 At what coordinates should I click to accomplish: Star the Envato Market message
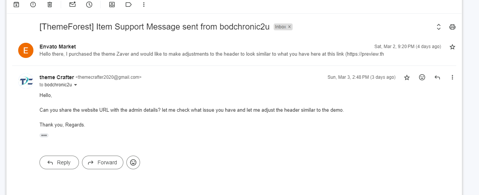[452, 47]
